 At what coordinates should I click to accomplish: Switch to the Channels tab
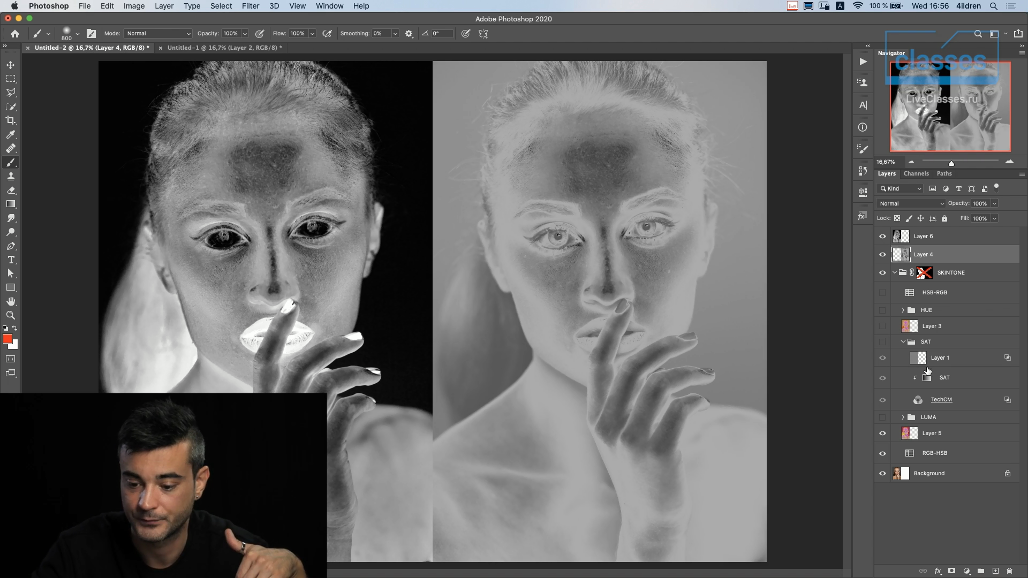pyautogui.click(x=916, y=173)
